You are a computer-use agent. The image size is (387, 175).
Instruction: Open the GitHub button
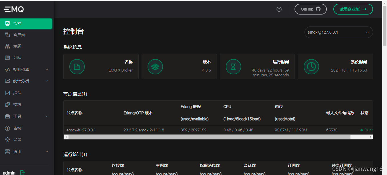[311, 9]
